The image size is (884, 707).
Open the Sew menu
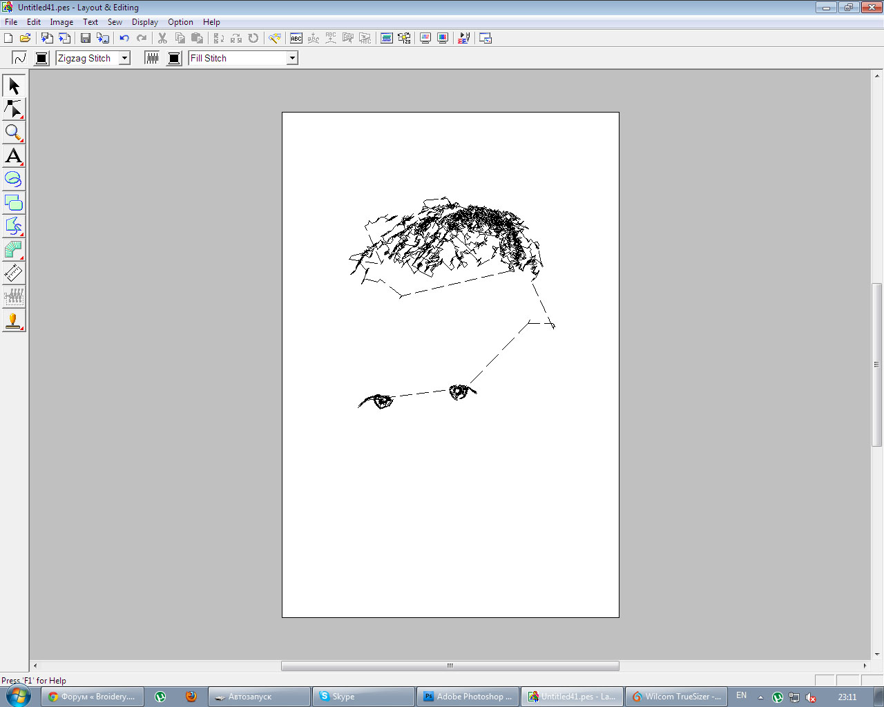point(115,22)
